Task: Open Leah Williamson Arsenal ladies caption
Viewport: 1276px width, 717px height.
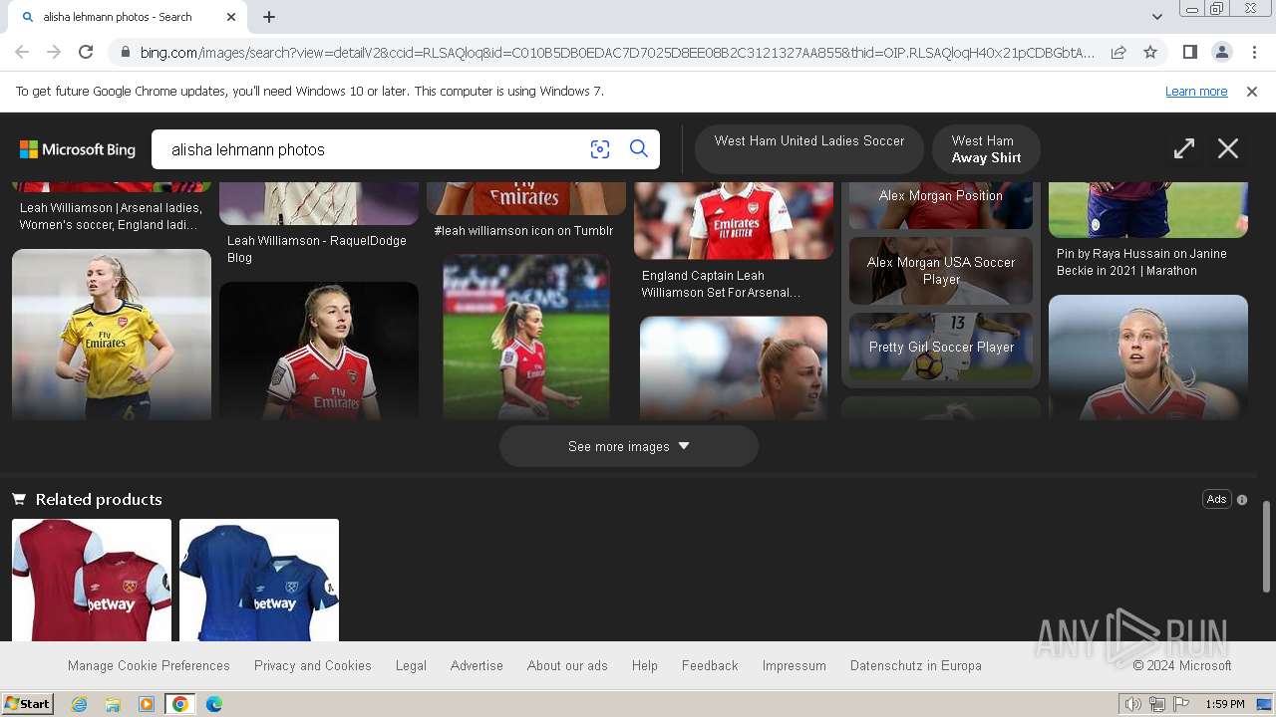Action: point(111,216)
